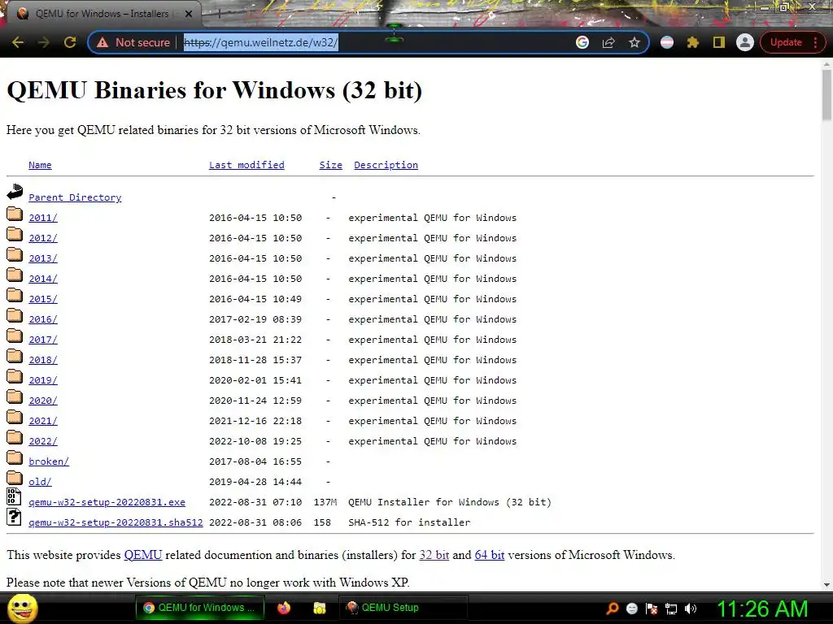This screenshot has width=833, height=624.
Task: Open the 2022/ directory link
Action: (x=43, y=441)
